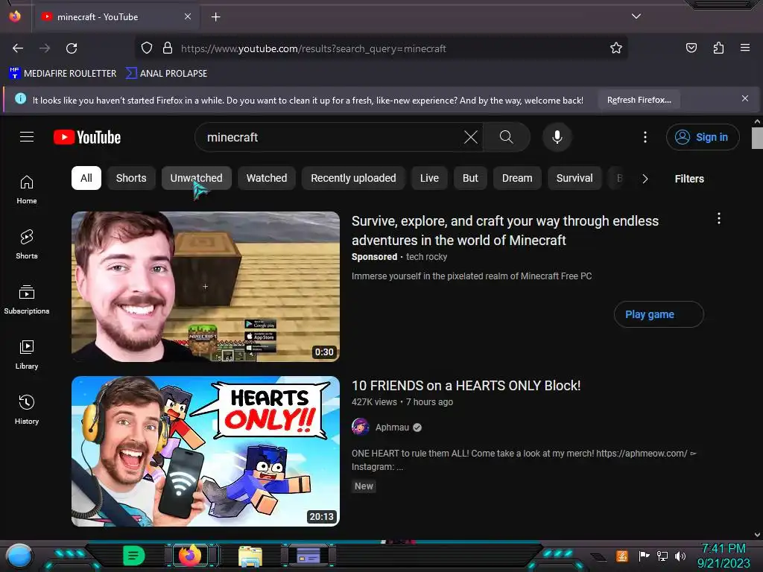Open '10 FRIENDS on a HEARTS ONLY Block!' title
The width and height of the screenshot is (763, 572).
click(466, 386)
